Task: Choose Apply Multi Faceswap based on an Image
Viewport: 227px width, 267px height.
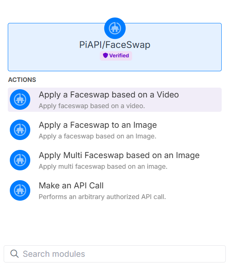Action: (x=115, y=160)
